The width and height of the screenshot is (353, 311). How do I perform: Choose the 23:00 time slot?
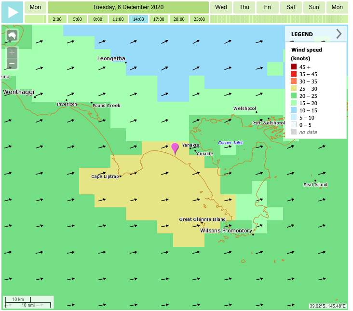[x=199, y=19]
